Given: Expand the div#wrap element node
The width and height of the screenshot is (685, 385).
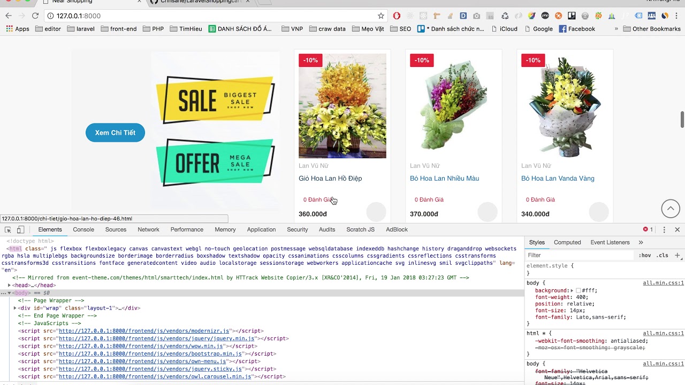Looking at the screenshot, I should pos(15,309).
